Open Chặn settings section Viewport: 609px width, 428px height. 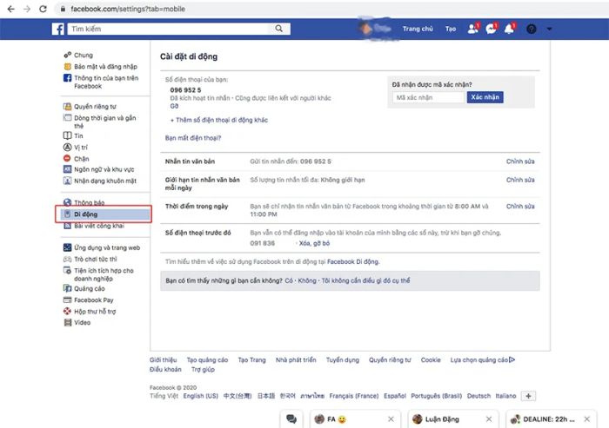[x=81, y=159]
